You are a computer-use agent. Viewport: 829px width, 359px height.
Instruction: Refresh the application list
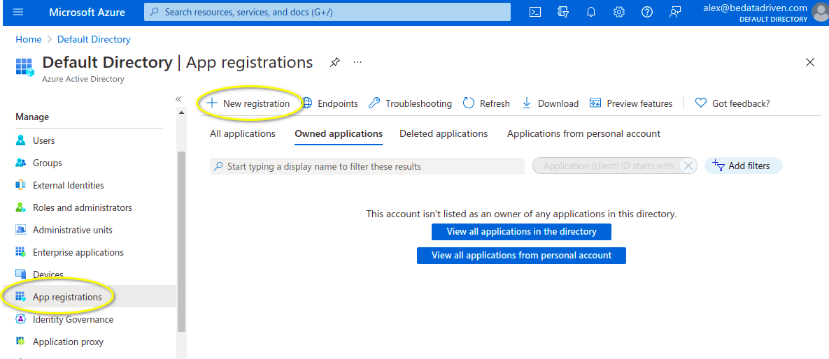pos(486,103)
